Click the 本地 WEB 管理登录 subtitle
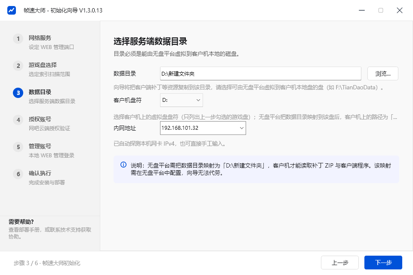This screenshot has width=413, height=275. click(51, 156)
